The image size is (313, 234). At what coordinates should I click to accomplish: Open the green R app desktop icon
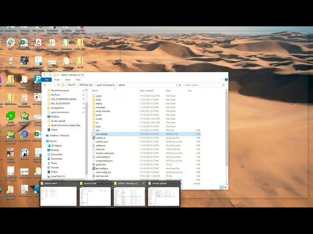click(x=11, y=116)
